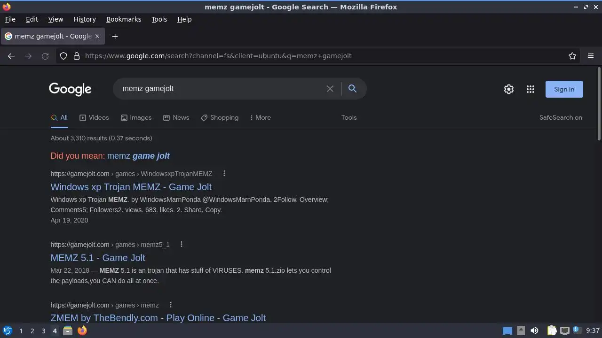The height and width of the screenshot is (338, 602).
Task: Open the Google apps grid
Action: coord(531,89)
